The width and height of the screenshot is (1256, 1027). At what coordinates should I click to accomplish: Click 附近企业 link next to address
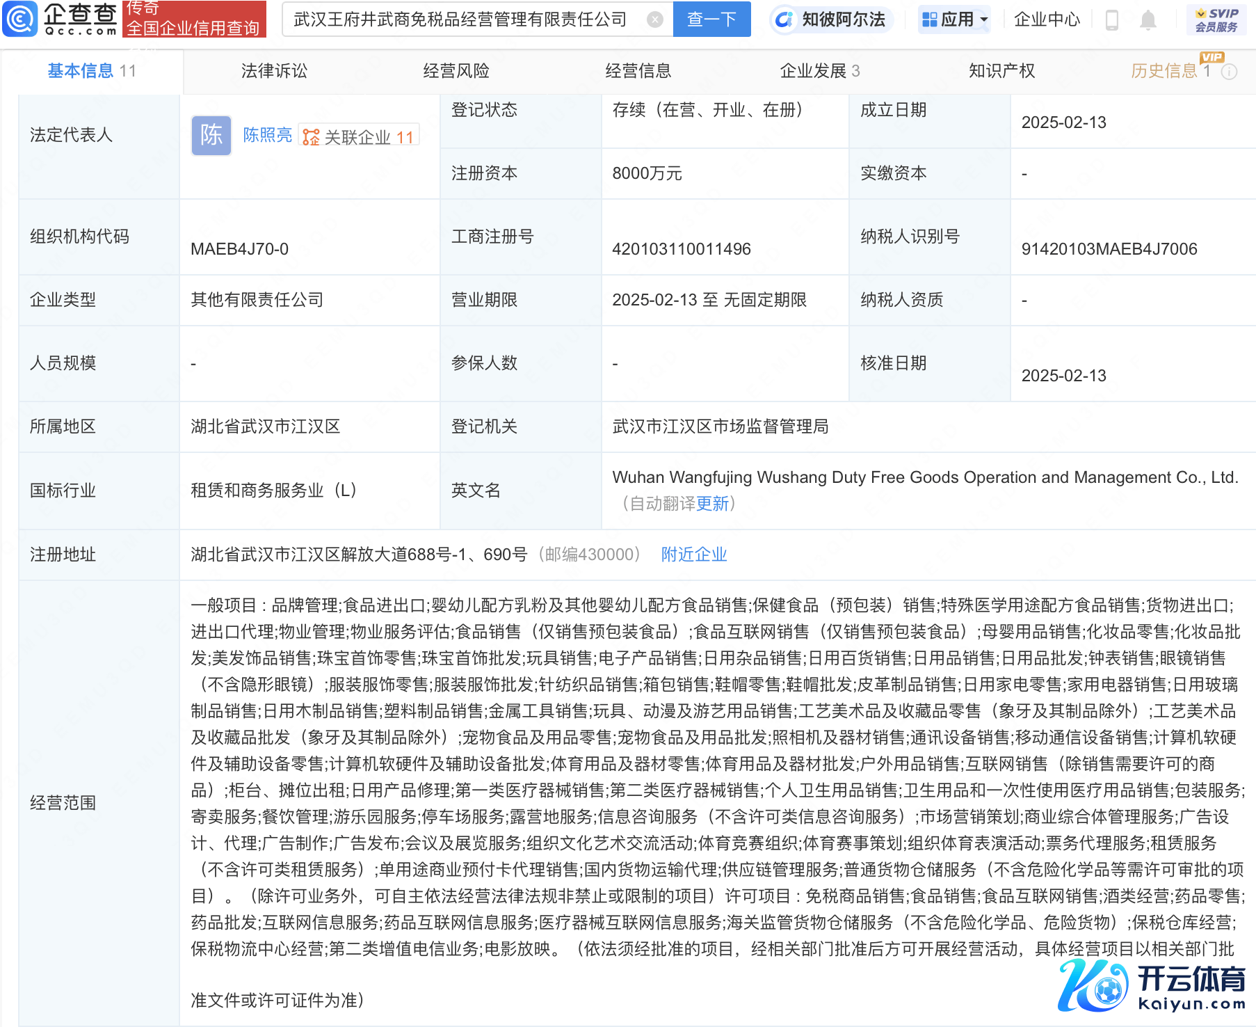pyautogui.click(x=693, y=555)
